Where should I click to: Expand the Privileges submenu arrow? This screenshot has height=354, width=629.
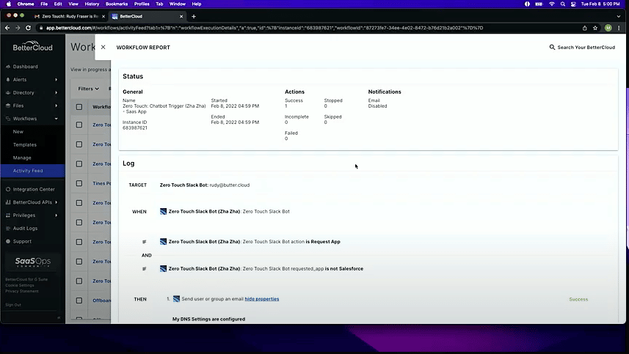[x=57, y=215]
